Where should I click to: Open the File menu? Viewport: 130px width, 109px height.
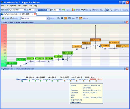click(2, 6)
